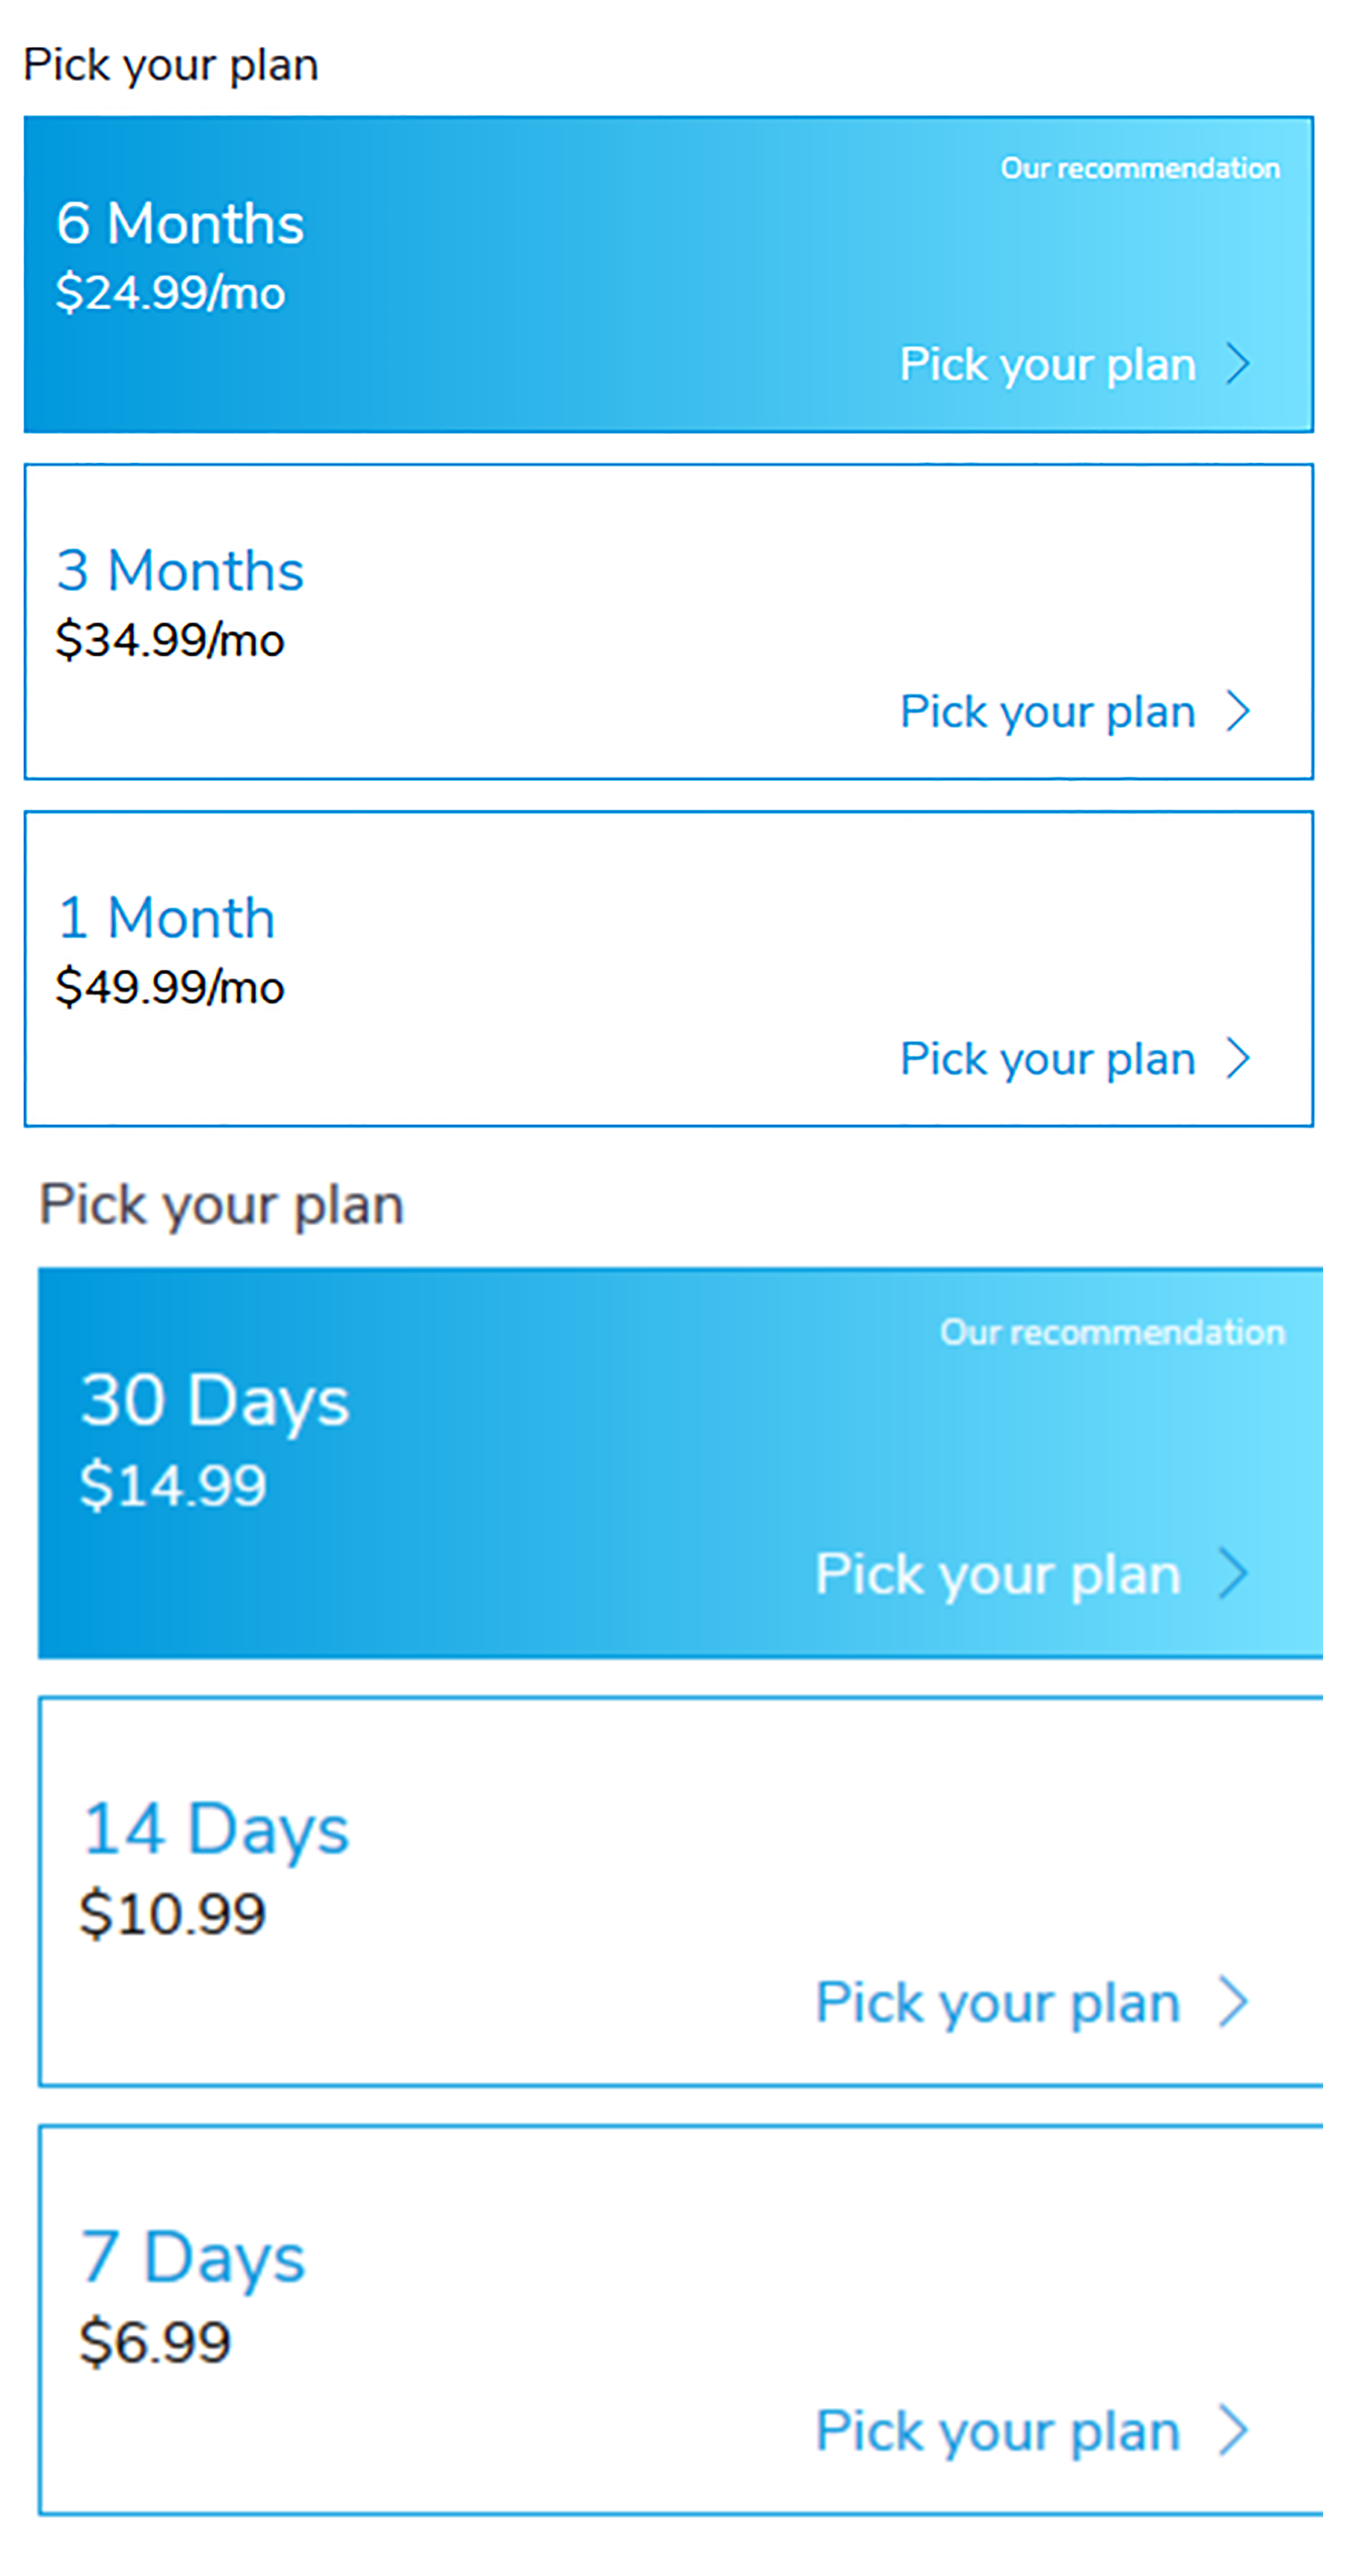Choose the 30 Days plan heading
Image resolution: width=1350 pixels, height=2576 pixels.
tap(215, 1400)
